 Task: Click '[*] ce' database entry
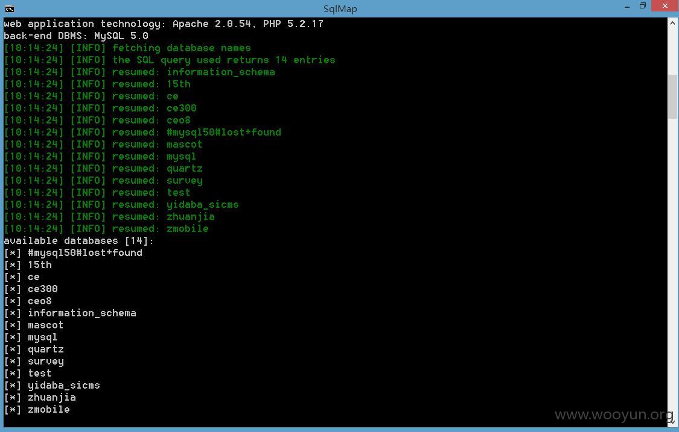[x=22, y=277]
